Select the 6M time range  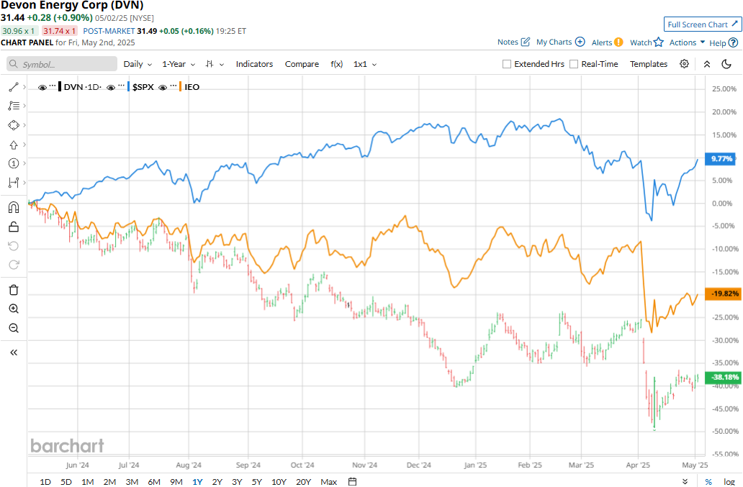pyautogui.click(x=154, y=482)
